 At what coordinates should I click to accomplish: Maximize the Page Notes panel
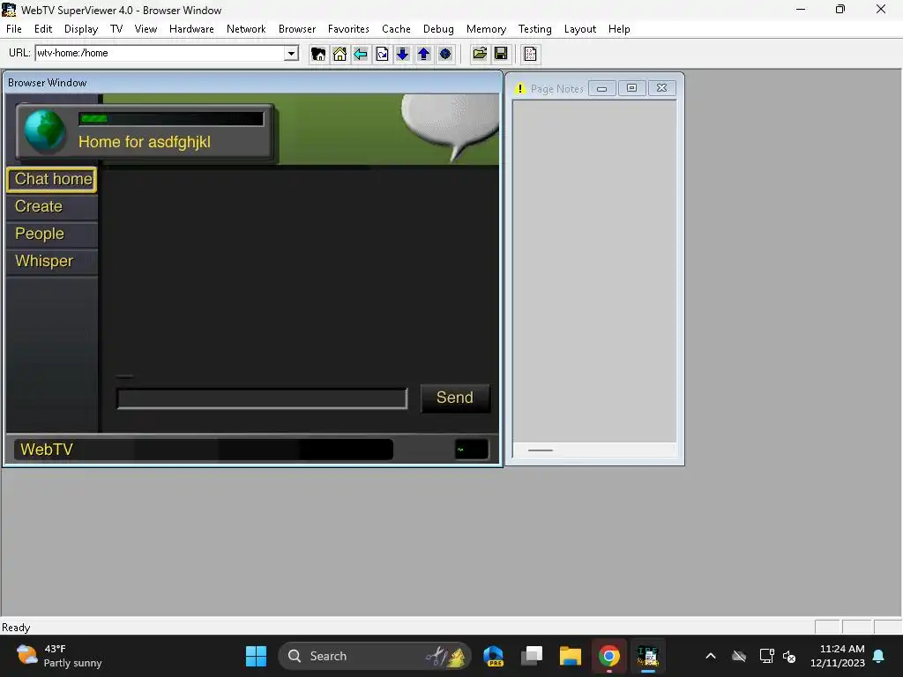[631, 88]
